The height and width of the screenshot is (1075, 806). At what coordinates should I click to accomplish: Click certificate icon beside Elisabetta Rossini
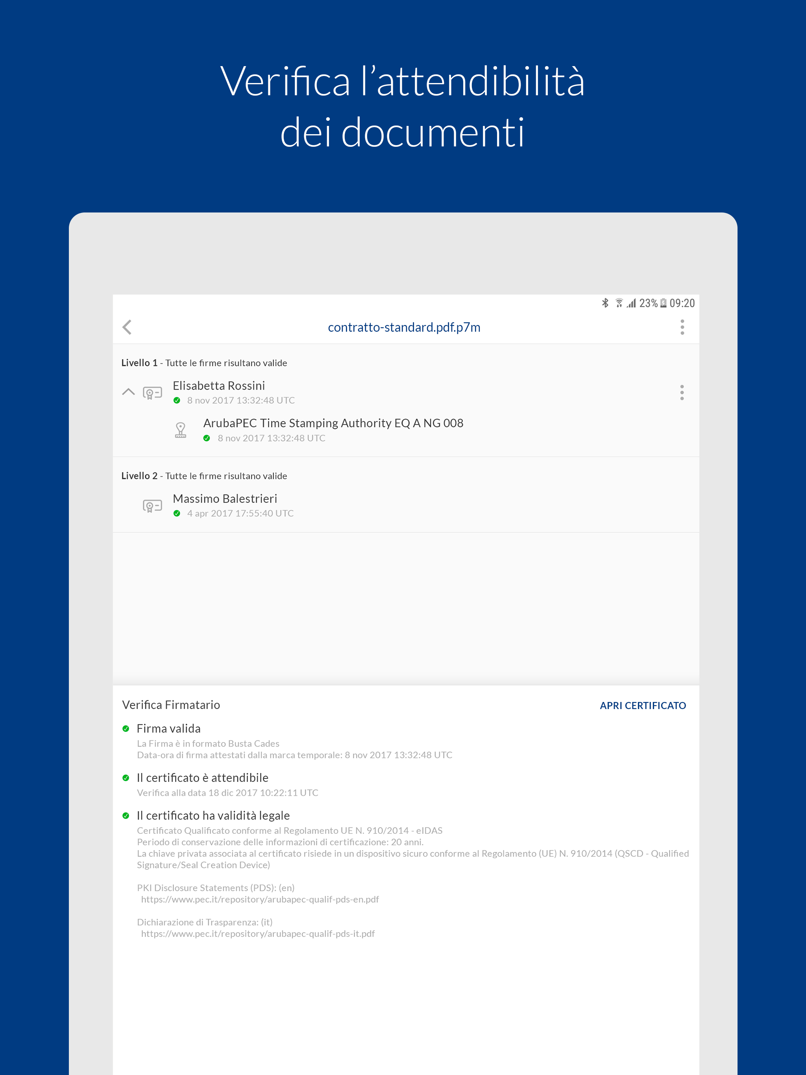pyautogui.click(x=152, y=393)
